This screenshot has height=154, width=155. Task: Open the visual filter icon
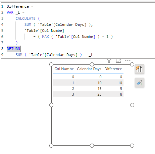coord(109,61)
